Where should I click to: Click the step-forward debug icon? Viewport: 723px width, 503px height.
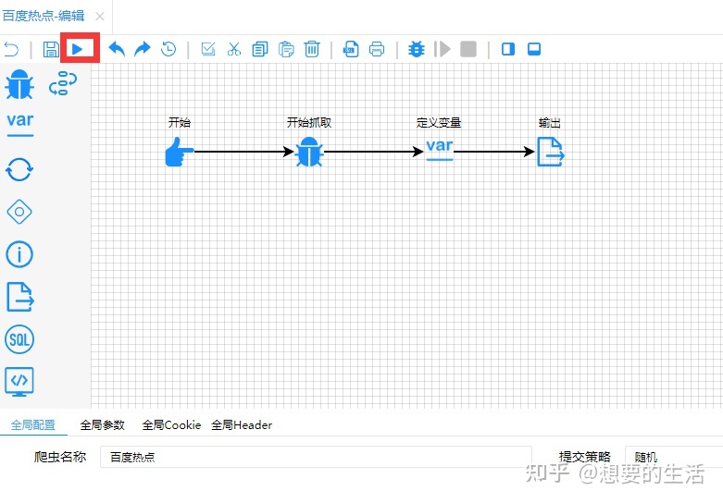click(443, 49)
